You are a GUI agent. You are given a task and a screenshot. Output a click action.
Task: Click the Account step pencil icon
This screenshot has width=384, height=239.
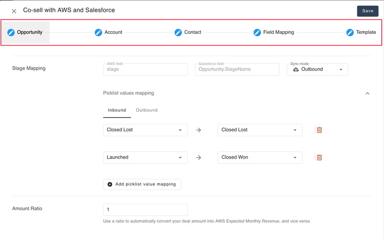point(99,33)
